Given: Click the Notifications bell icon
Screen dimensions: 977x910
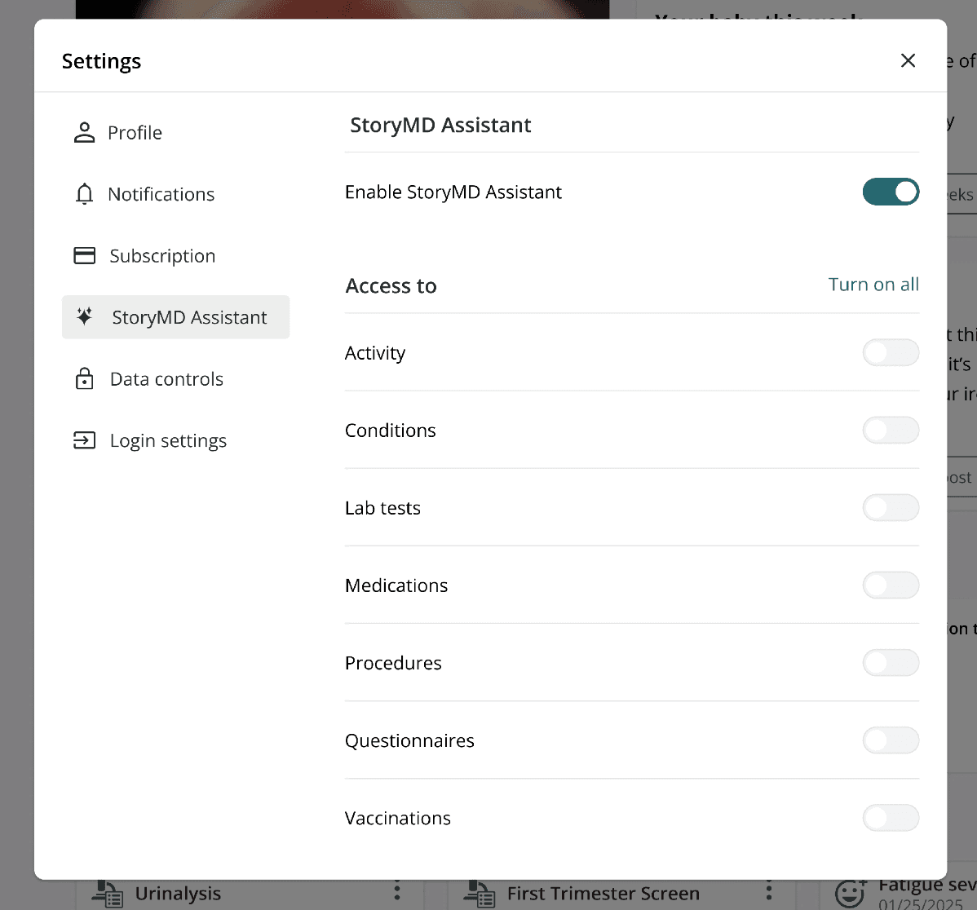Looking at the screenshot, I should click(84, 194).
